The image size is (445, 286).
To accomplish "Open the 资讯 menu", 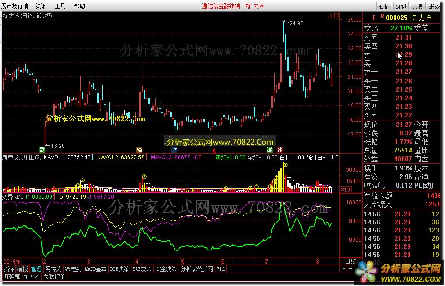I will (x=41, y=6).
